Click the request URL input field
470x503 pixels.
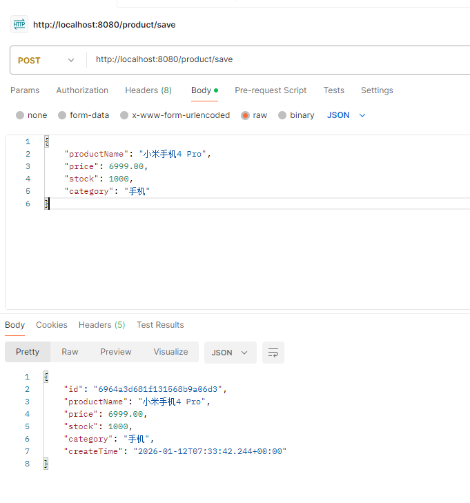(x=276, y=60)
